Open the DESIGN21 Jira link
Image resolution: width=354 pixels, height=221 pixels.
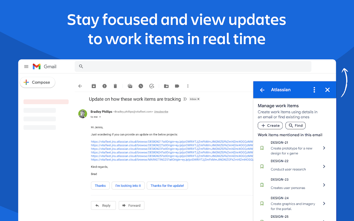(x=172, y=142)
